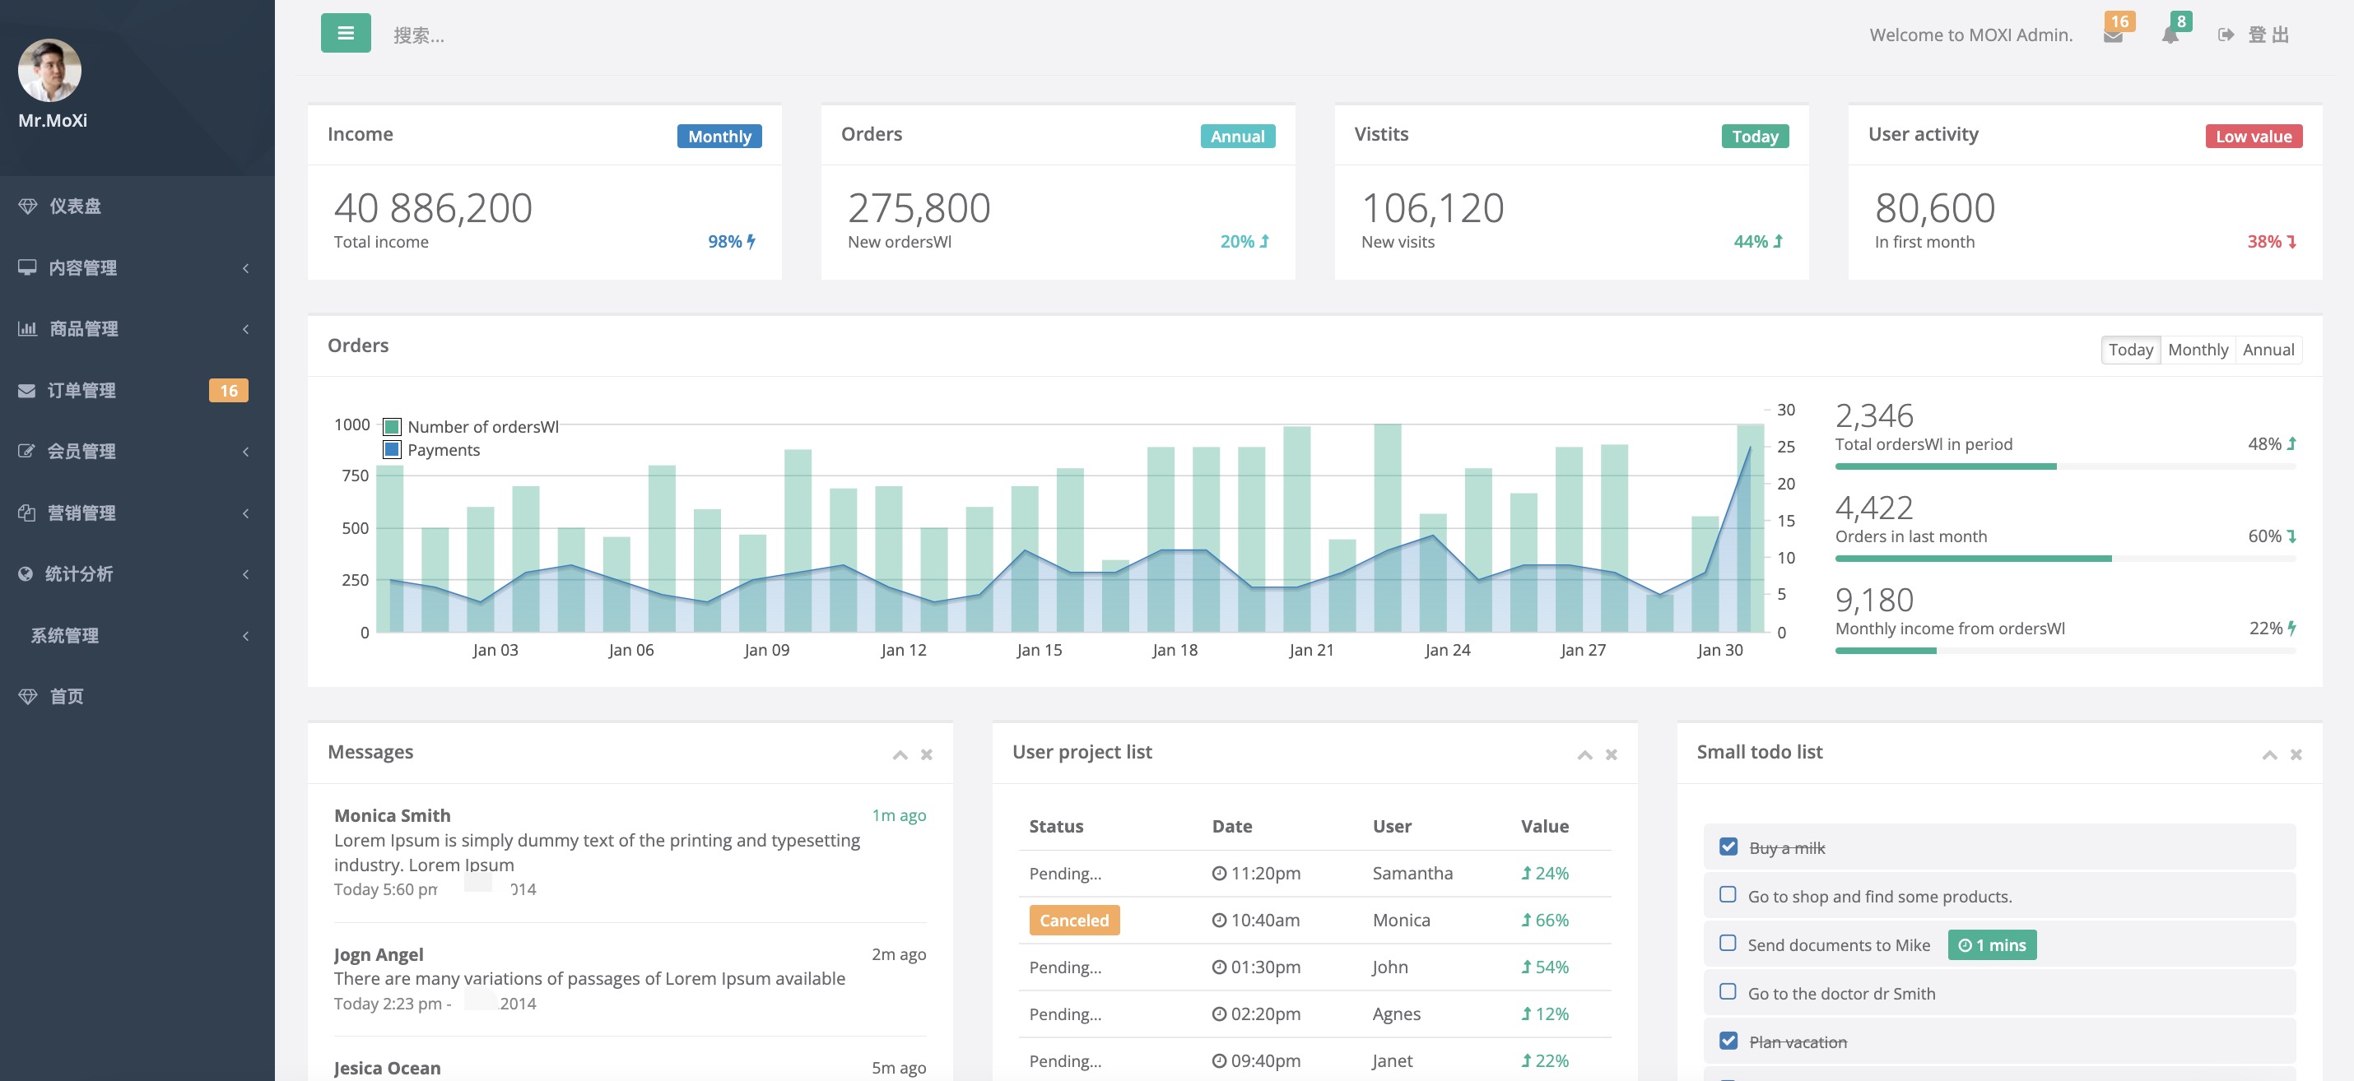
Task: Close the Messages panel
Action: (927, 754)
